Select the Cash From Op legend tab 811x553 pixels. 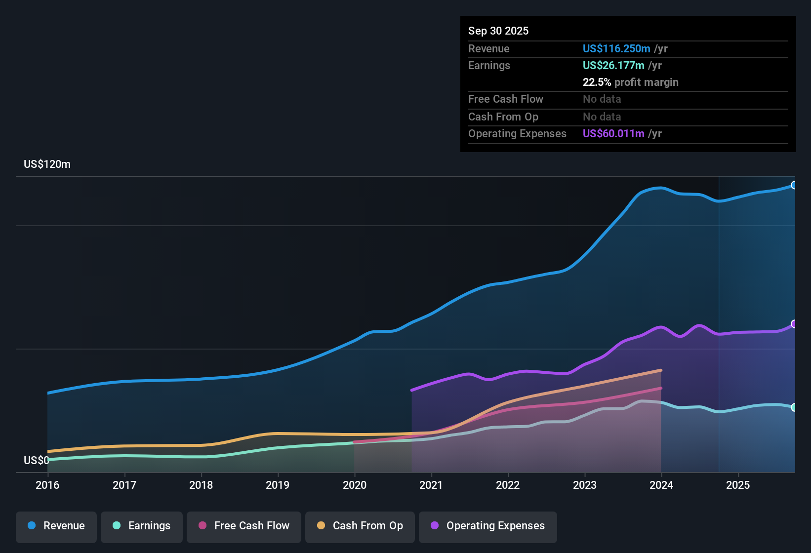[x=360, y=526]
